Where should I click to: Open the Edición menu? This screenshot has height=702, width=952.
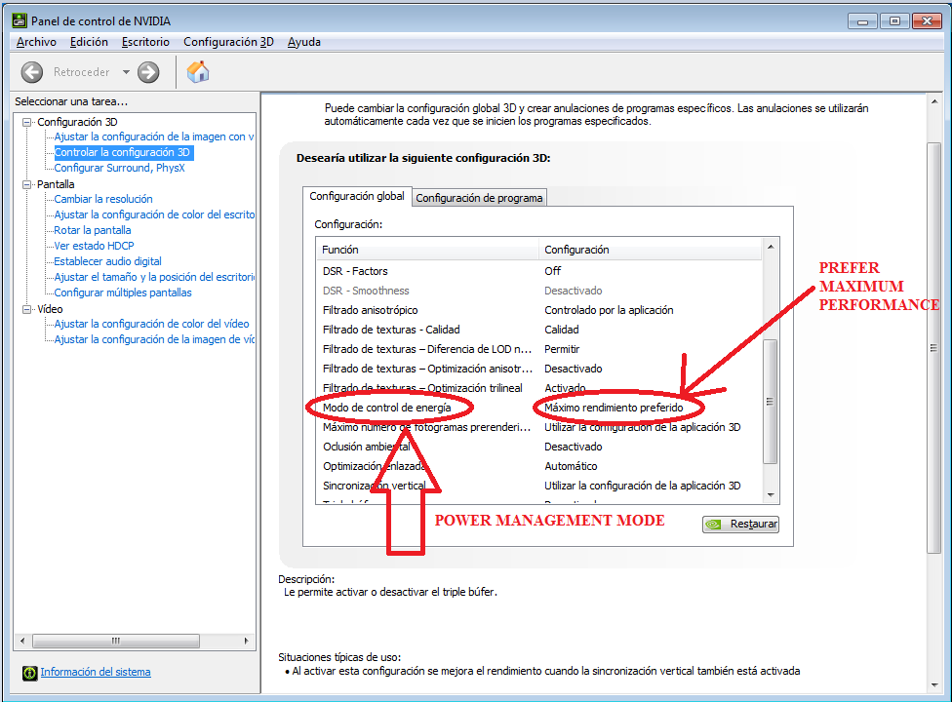[89, 42]
